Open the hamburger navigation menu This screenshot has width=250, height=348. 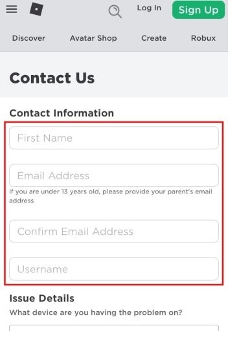(x=12, y=9)
